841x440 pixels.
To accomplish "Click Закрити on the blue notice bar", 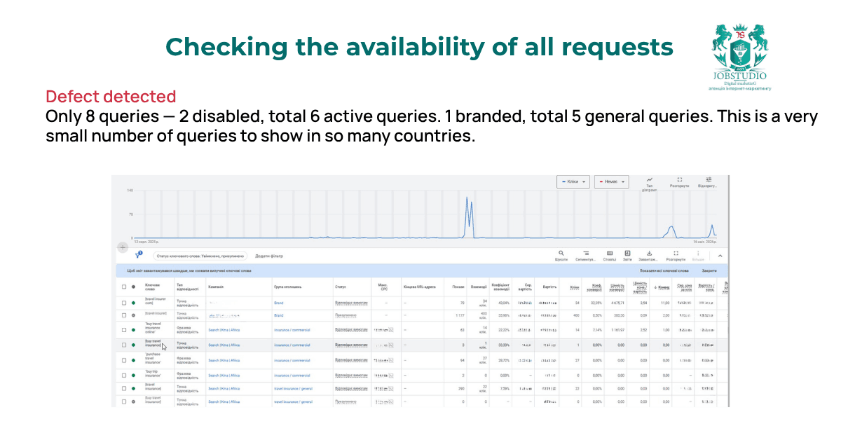I will tap(710, 270).
